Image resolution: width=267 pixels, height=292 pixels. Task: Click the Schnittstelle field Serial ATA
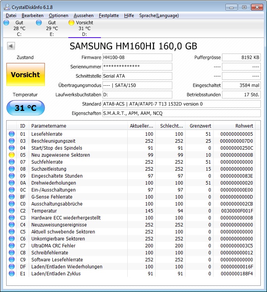137,76
